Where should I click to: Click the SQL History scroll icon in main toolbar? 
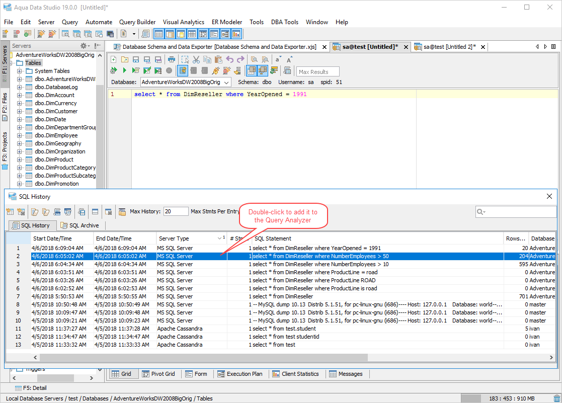click(145, 34)
